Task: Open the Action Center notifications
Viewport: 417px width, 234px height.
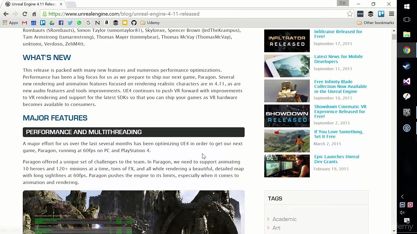Action: tap(407, 221)
